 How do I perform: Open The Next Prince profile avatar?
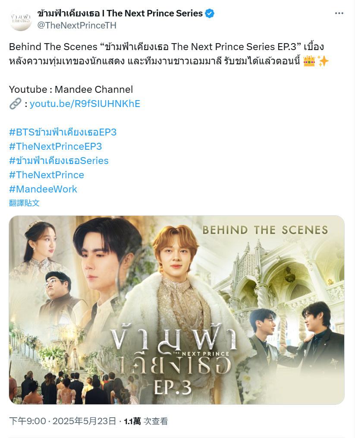pos(21,19)
